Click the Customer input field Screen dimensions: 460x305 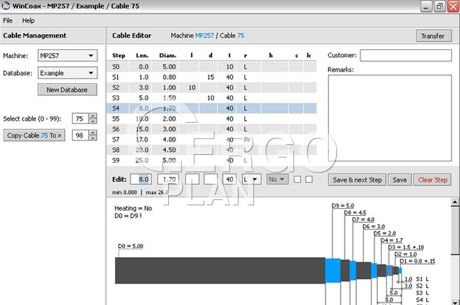tap(405, 55)
